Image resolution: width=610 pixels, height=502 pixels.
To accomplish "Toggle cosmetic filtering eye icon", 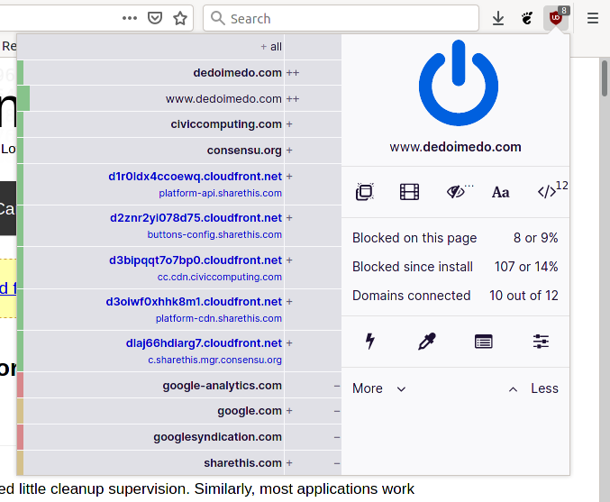I will (x=457, y=191).
